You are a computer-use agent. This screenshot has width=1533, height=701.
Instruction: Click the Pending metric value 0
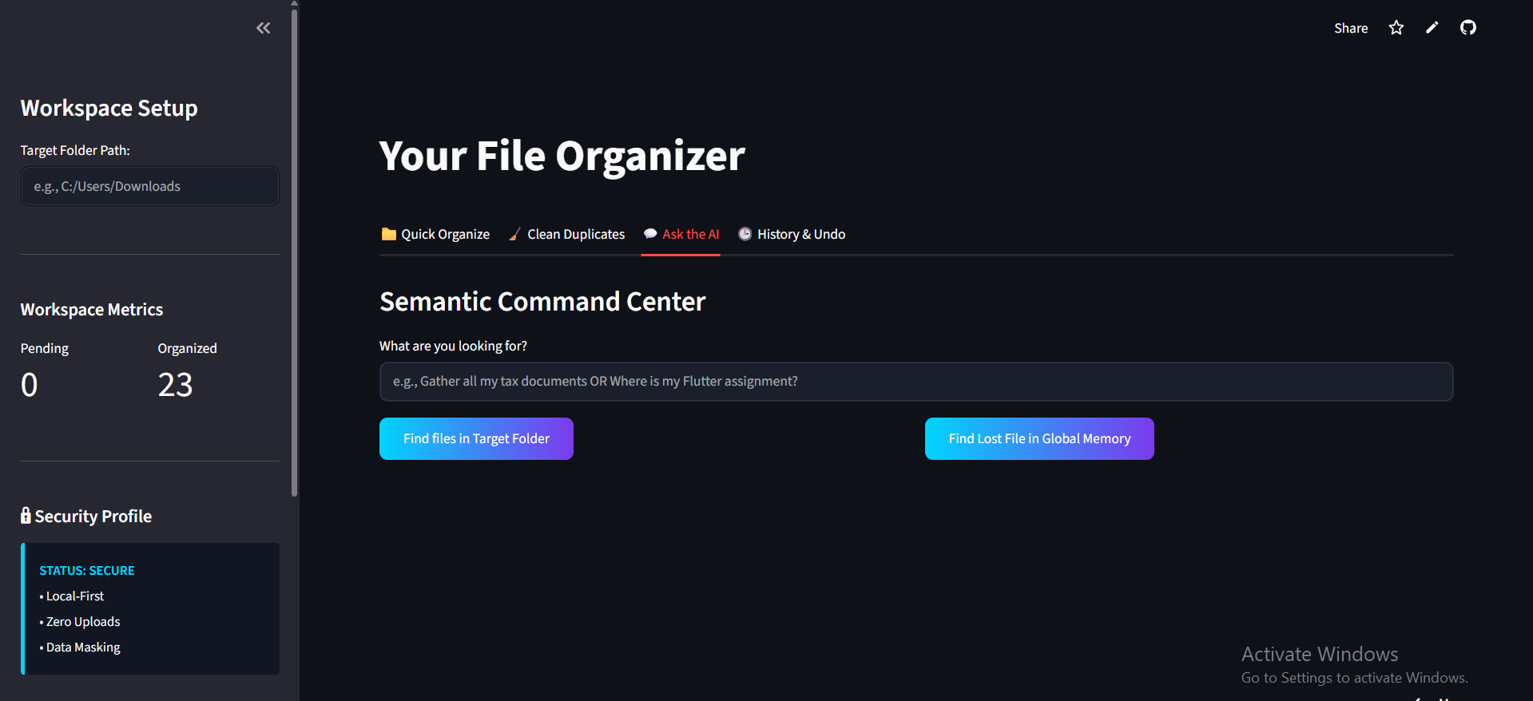(x=30, y=385)
